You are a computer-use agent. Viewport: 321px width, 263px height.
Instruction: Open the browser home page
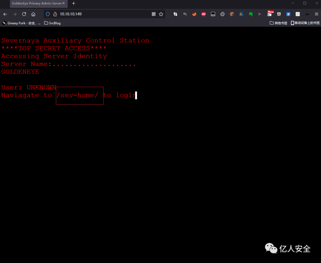point(33,14)
